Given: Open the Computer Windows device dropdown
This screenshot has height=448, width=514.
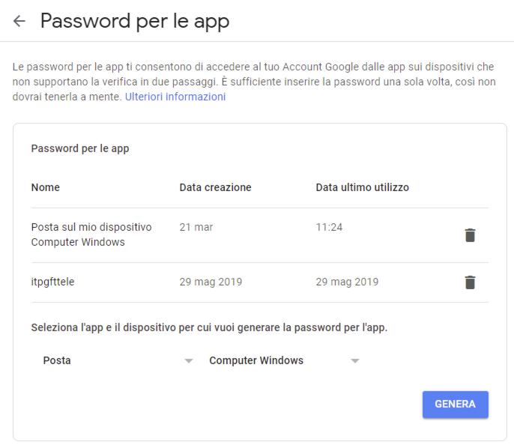Looking at the screenshot, I should (x=284, y=360).
